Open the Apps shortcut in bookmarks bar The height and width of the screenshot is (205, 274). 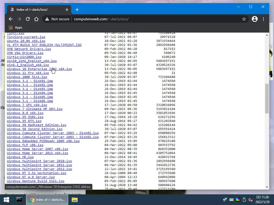click(16, 27)
